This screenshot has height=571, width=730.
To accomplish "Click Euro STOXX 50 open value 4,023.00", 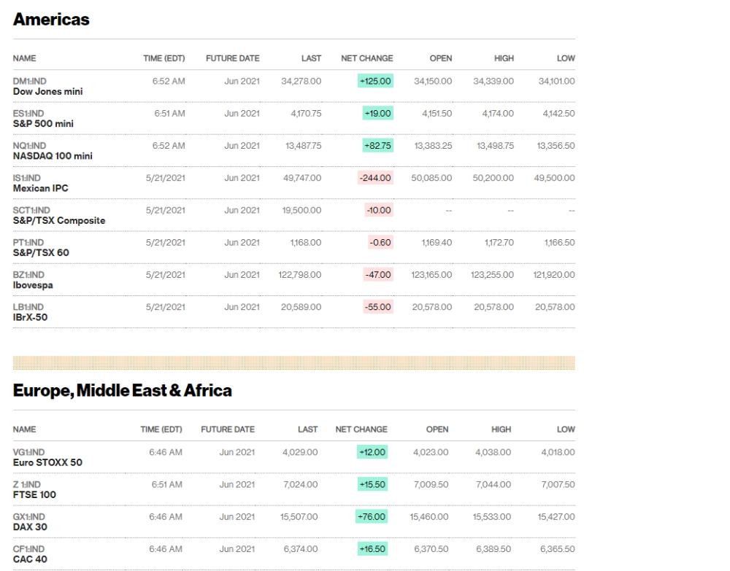I will click(x=431, y=452).
